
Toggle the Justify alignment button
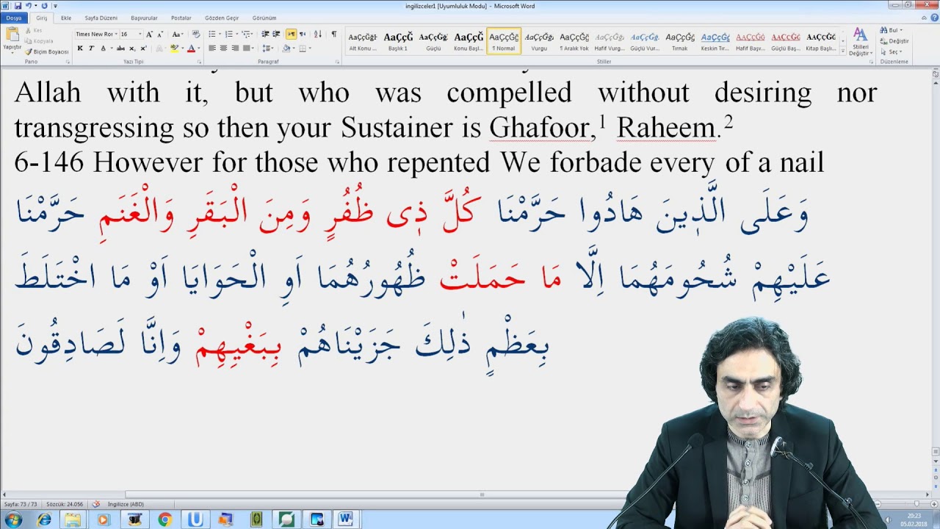[x=247, y=48]
